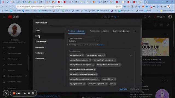Screen dimensions: 175x98
Task: Click the 'ЗАКРЫТЬ' button
Action: click(123, 89)
